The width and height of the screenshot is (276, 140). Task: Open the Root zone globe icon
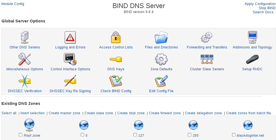[x=29, y=125]
